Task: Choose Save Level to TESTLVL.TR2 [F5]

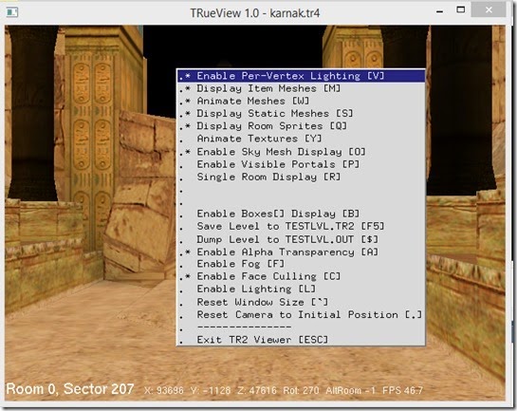Action: (x=301, y=226)
